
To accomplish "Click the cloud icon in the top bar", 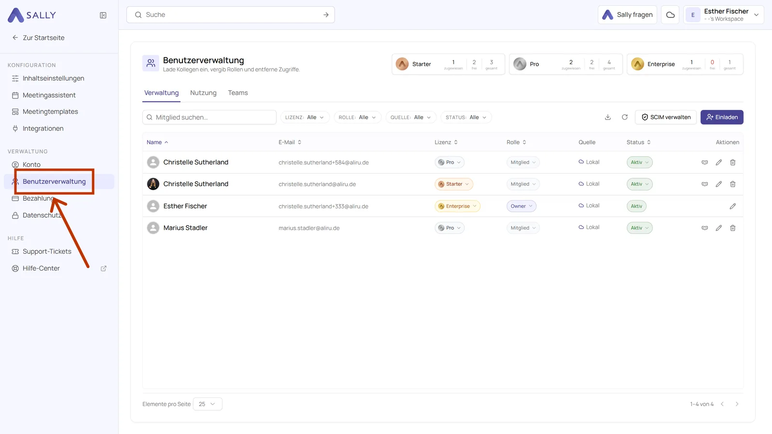I will (670, 15).
